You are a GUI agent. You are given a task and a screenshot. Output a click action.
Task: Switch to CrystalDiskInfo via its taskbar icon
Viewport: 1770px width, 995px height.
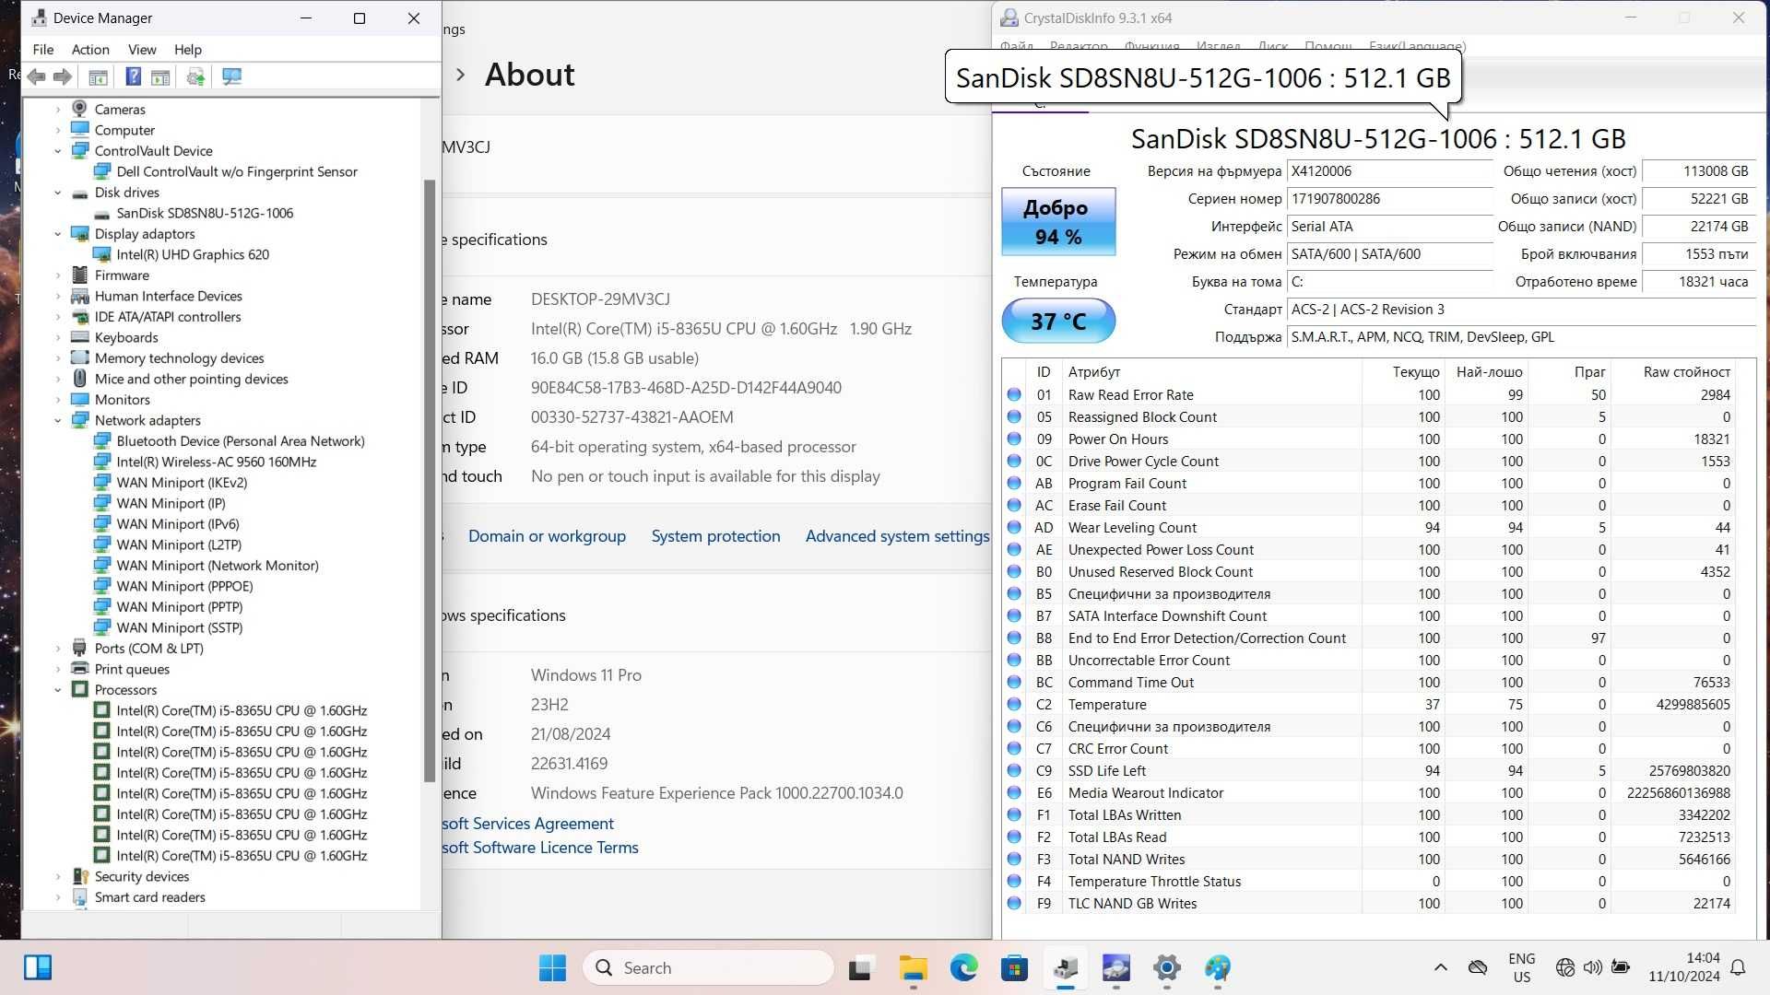(1115, 967)
